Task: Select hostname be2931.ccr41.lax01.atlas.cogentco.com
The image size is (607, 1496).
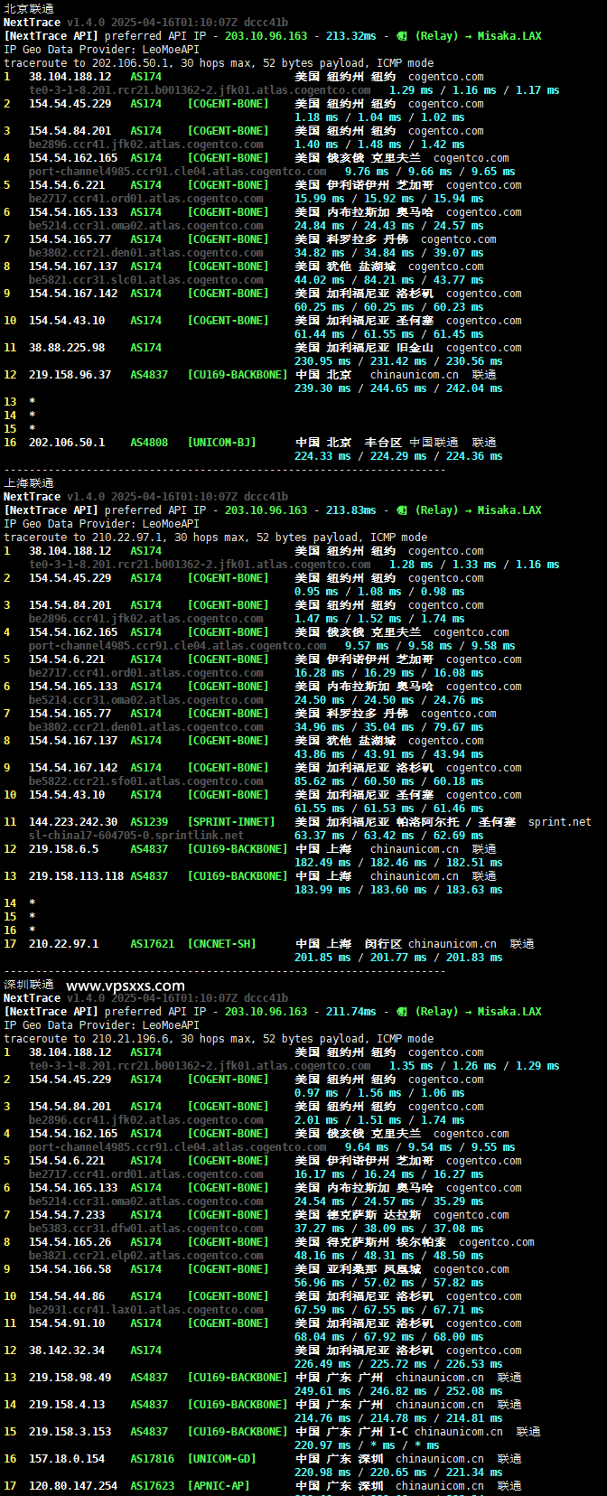Action: [x=146, y=1310]
